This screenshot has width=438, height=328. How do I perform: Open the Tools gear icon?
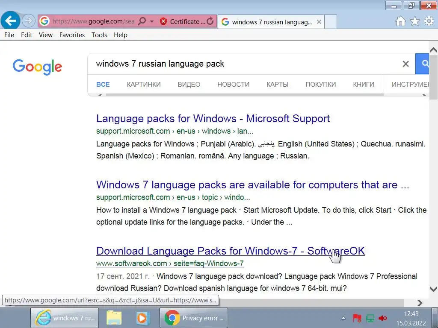pos(429,21)
